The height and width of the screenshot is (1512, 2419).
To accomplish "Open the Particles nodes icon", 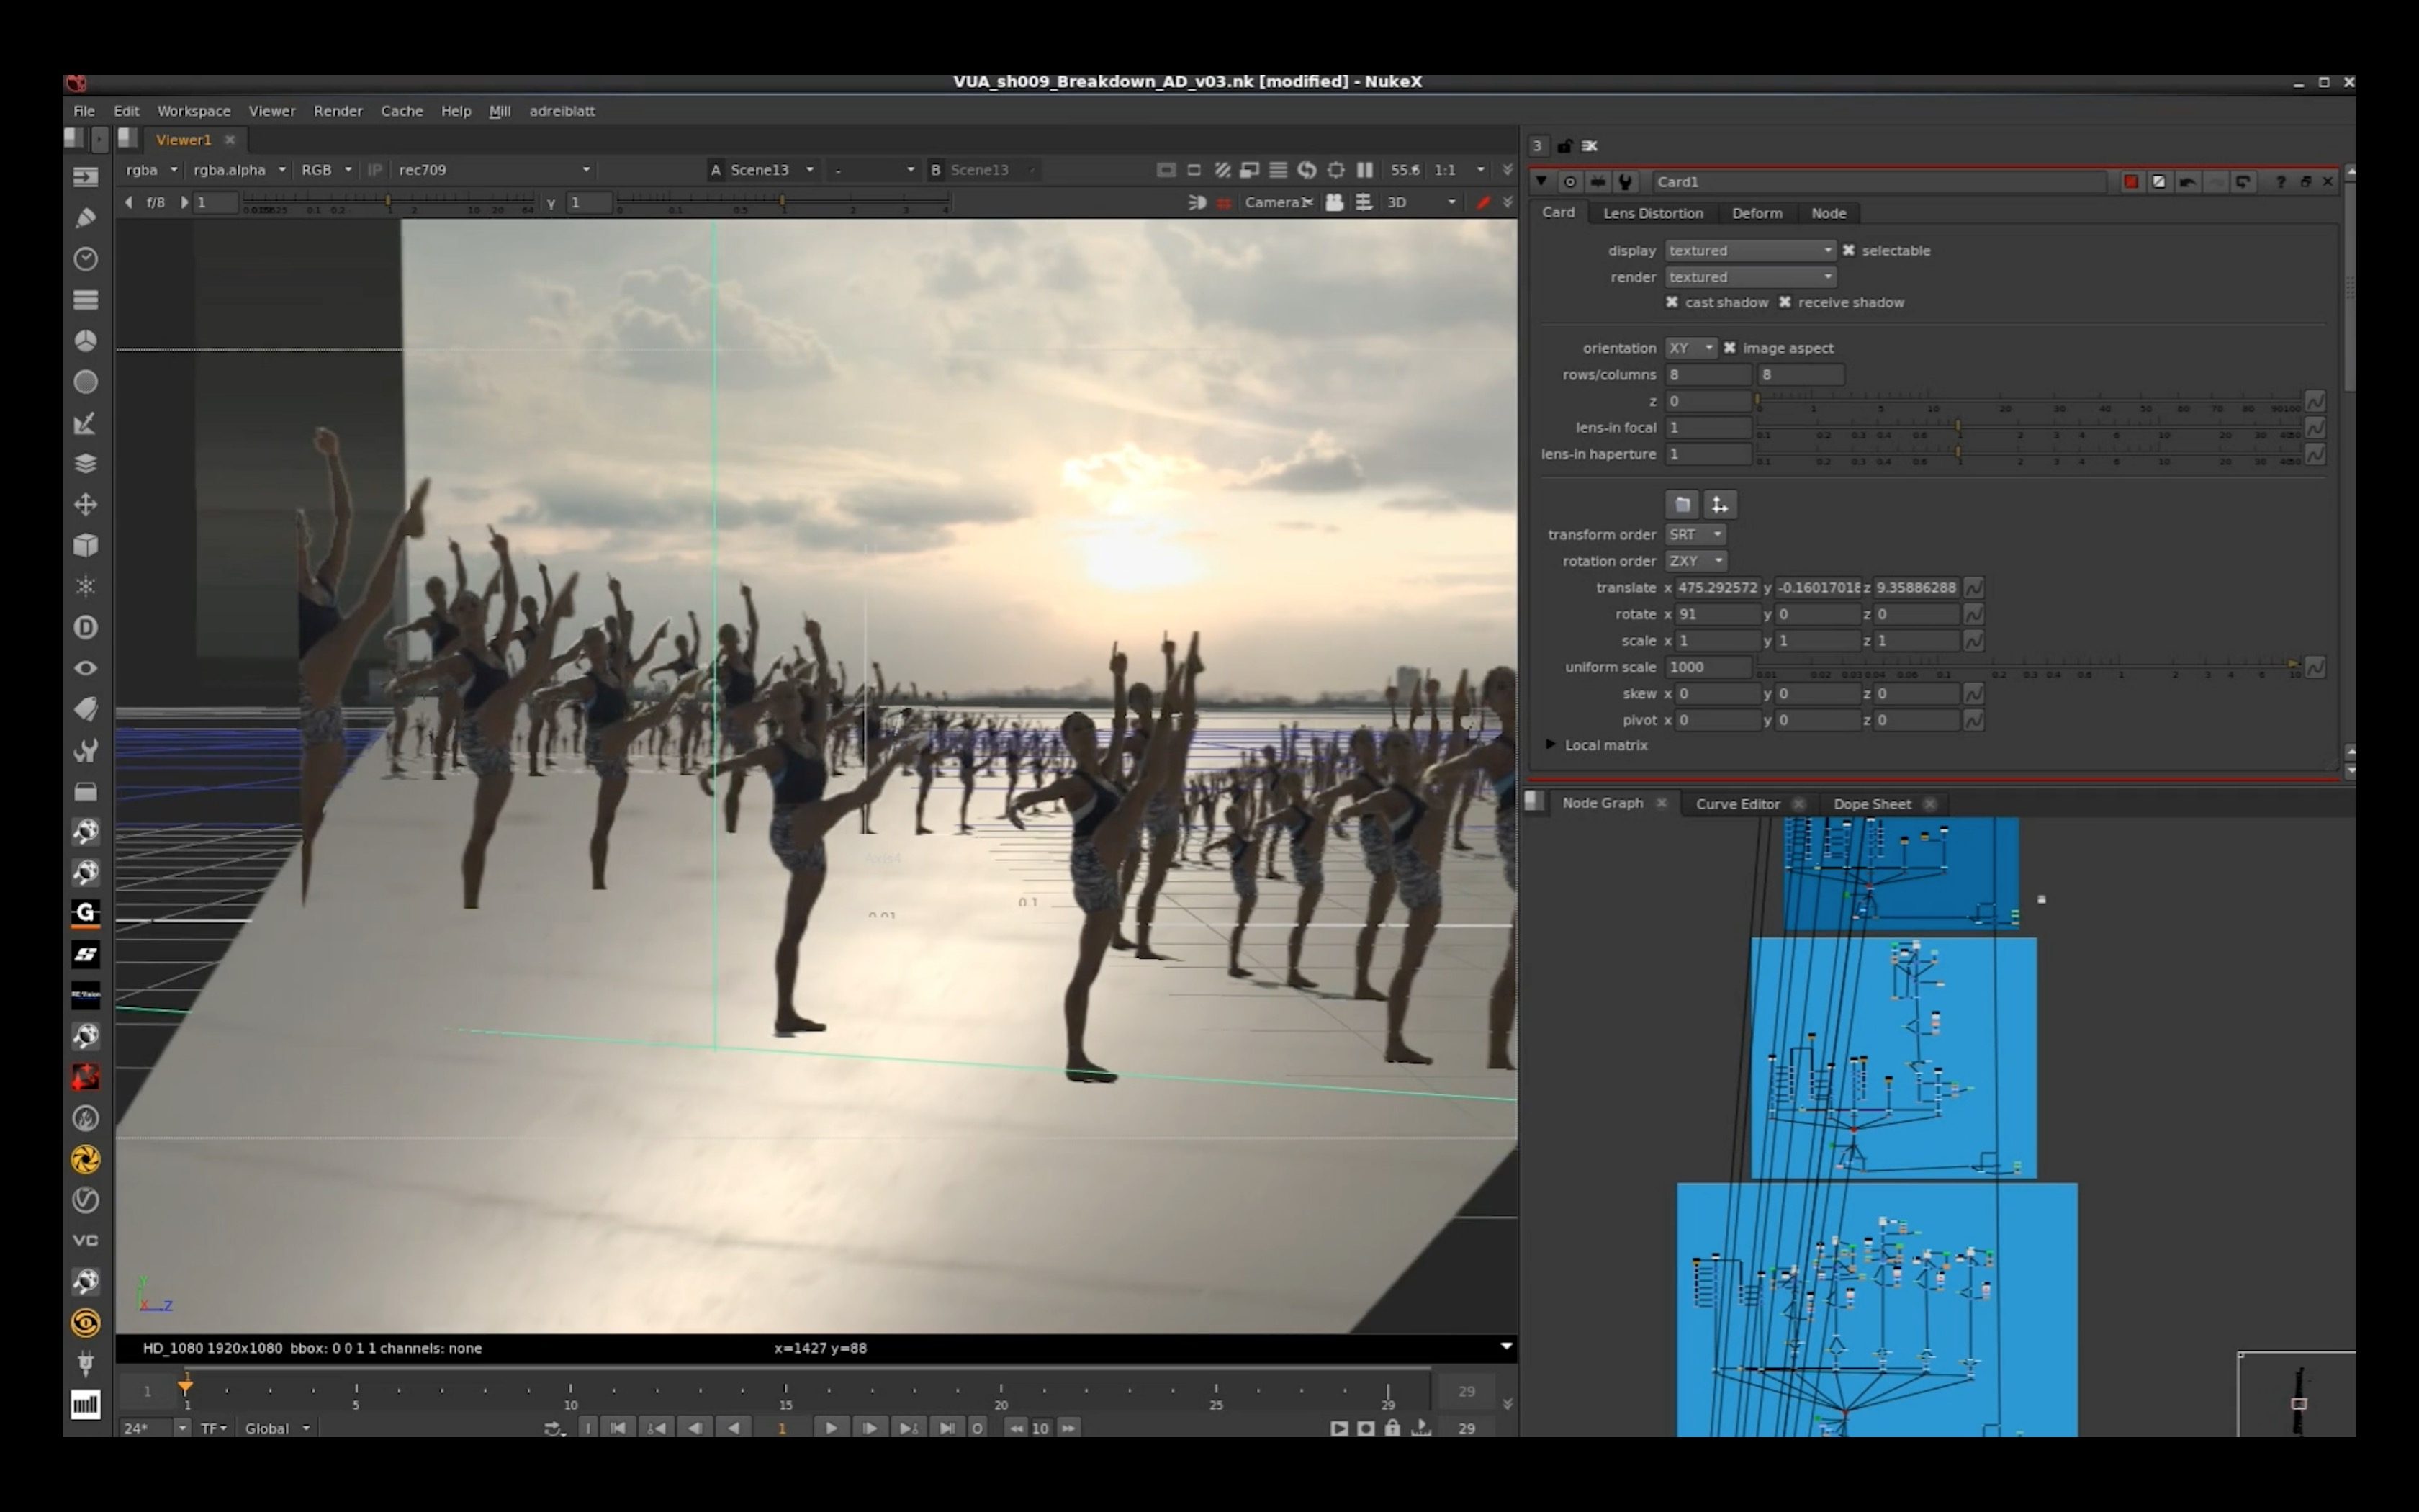I will [86, 587].
